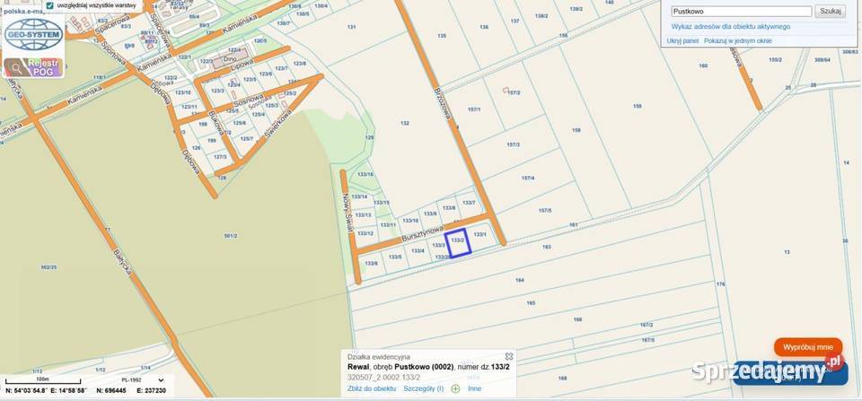Click the Bursztynowa street label

[422, 233]
